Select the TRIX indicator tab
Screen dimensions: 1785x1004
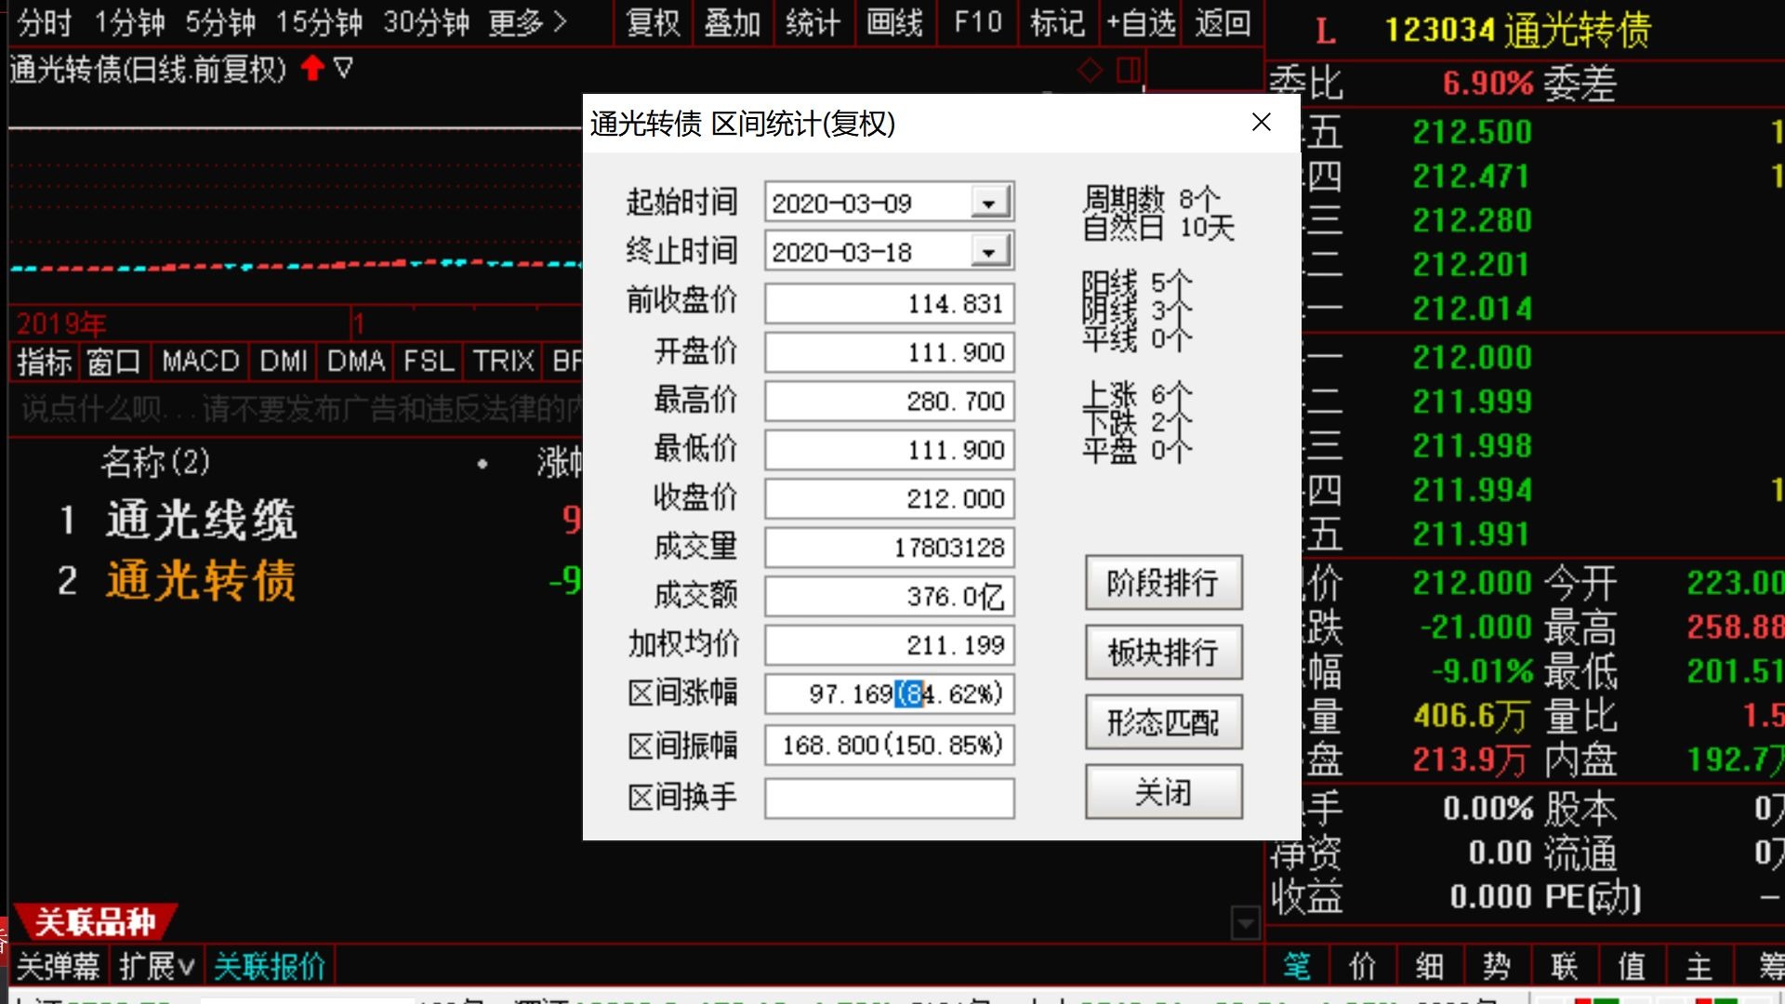(x=503, y=361)
